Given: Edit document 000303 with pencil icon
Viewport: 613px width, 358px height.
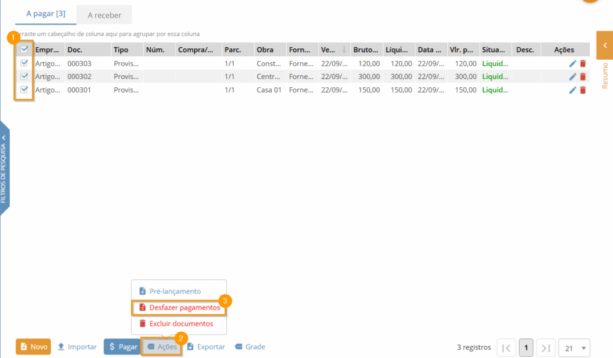Looking at the screenshot, I should 572,63.
